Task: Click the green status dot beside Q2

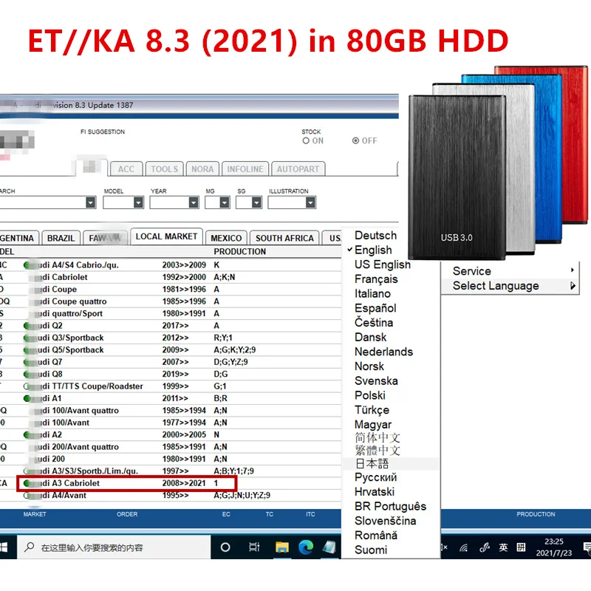Action: tap(27, 326)
